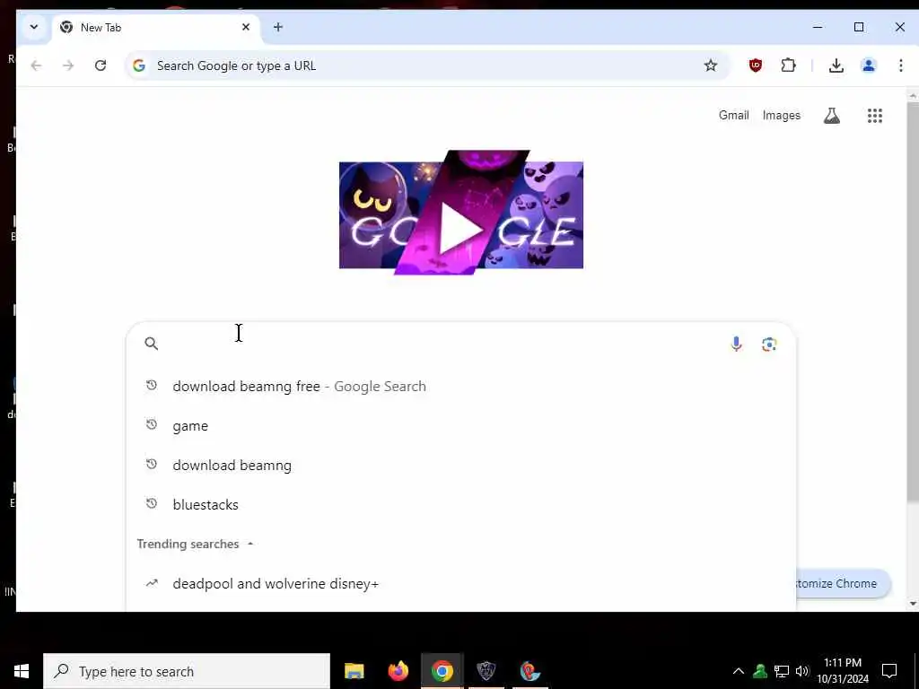The width and height of the screenshot is (919, 689).
Task: Select the game search suggestion
Action: 460,426
